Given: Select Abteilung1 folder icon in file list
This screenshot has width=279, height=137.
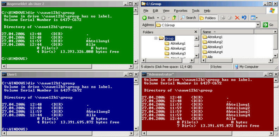Looking at the screenshot, I should (205, 37).
